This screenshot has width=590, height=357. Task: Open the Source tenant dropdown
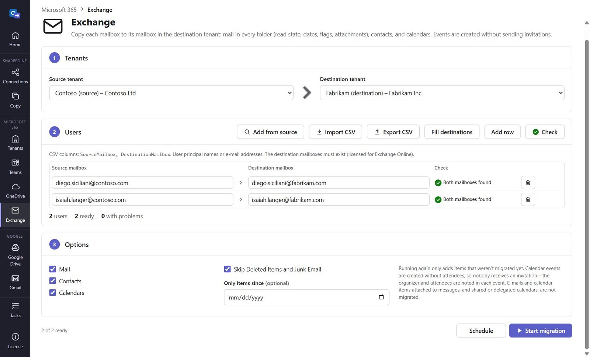click(x=171, y=93)
